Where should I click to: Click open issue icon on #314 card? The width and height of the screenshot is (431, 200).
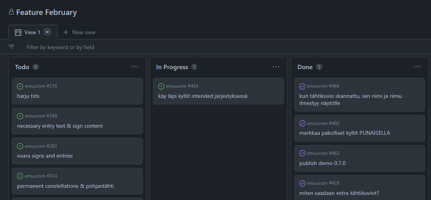(x=20, y=176)
